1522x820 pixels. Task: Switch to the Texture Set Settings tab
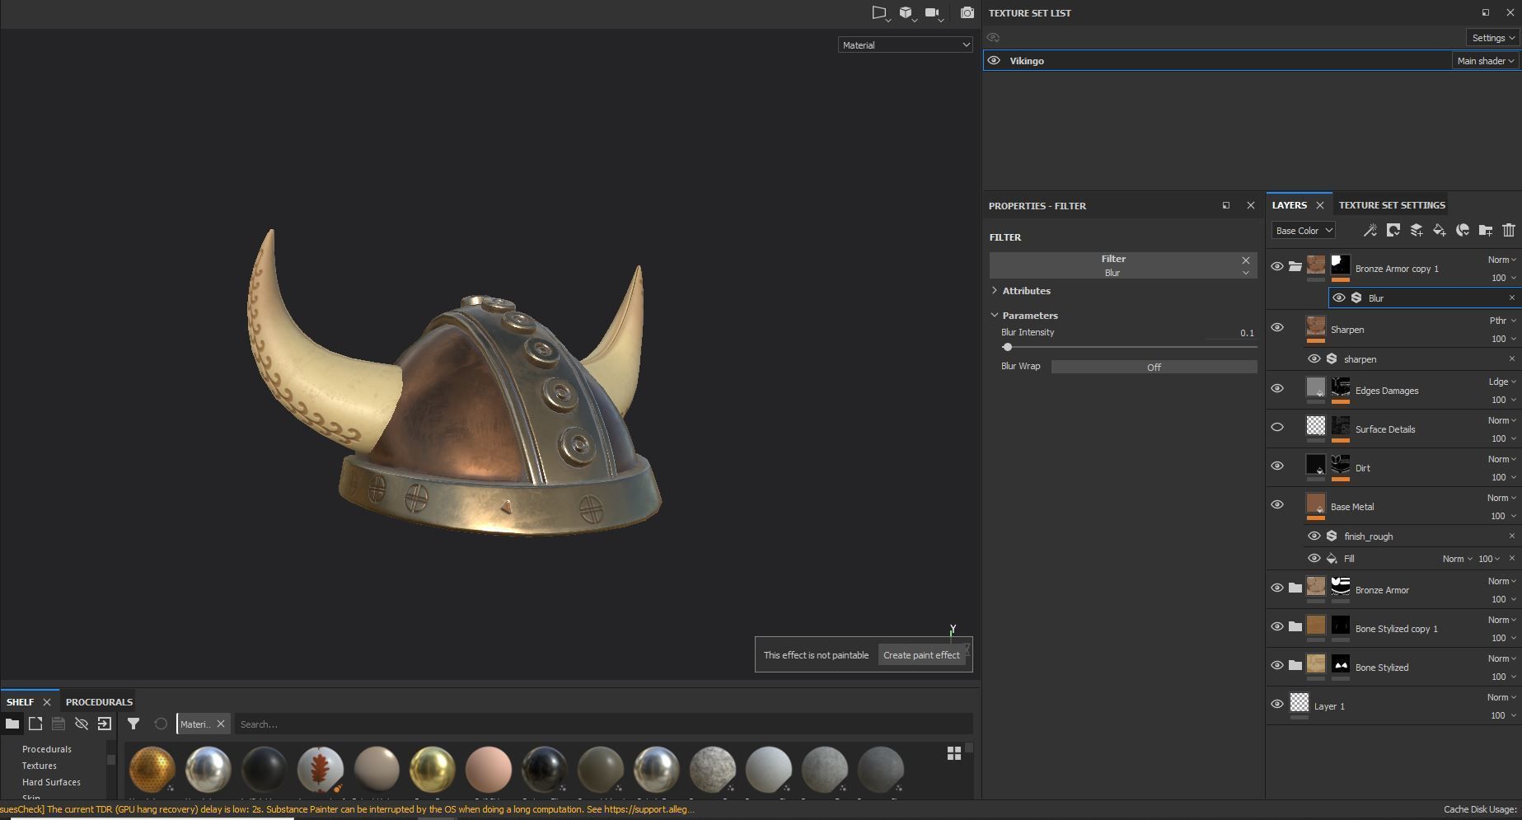pyautogui.click(x=1392, y=205)
